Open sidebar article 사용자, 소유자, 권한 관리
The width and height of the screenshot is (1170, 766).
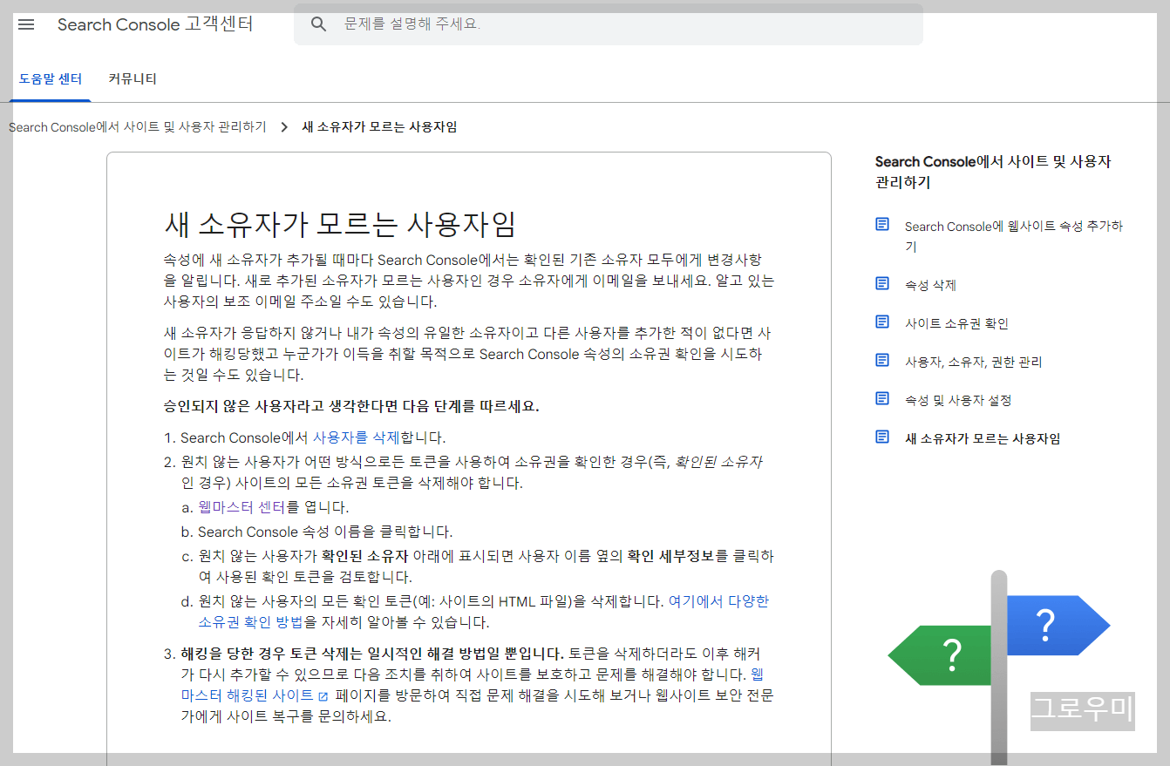click(x=973, y=362)
